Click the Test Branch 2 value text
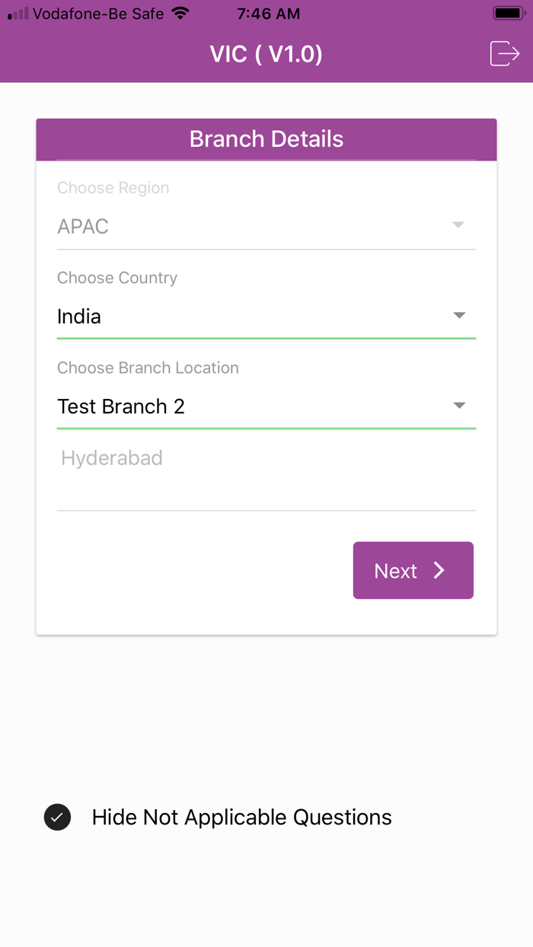Image resolution: width=533 pixels, height=947 pixels. coord(121,407)
